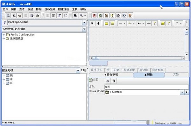Pick the Broom alignment tool
This screenshot has width=191, height=126.
[x=98, y=23]
